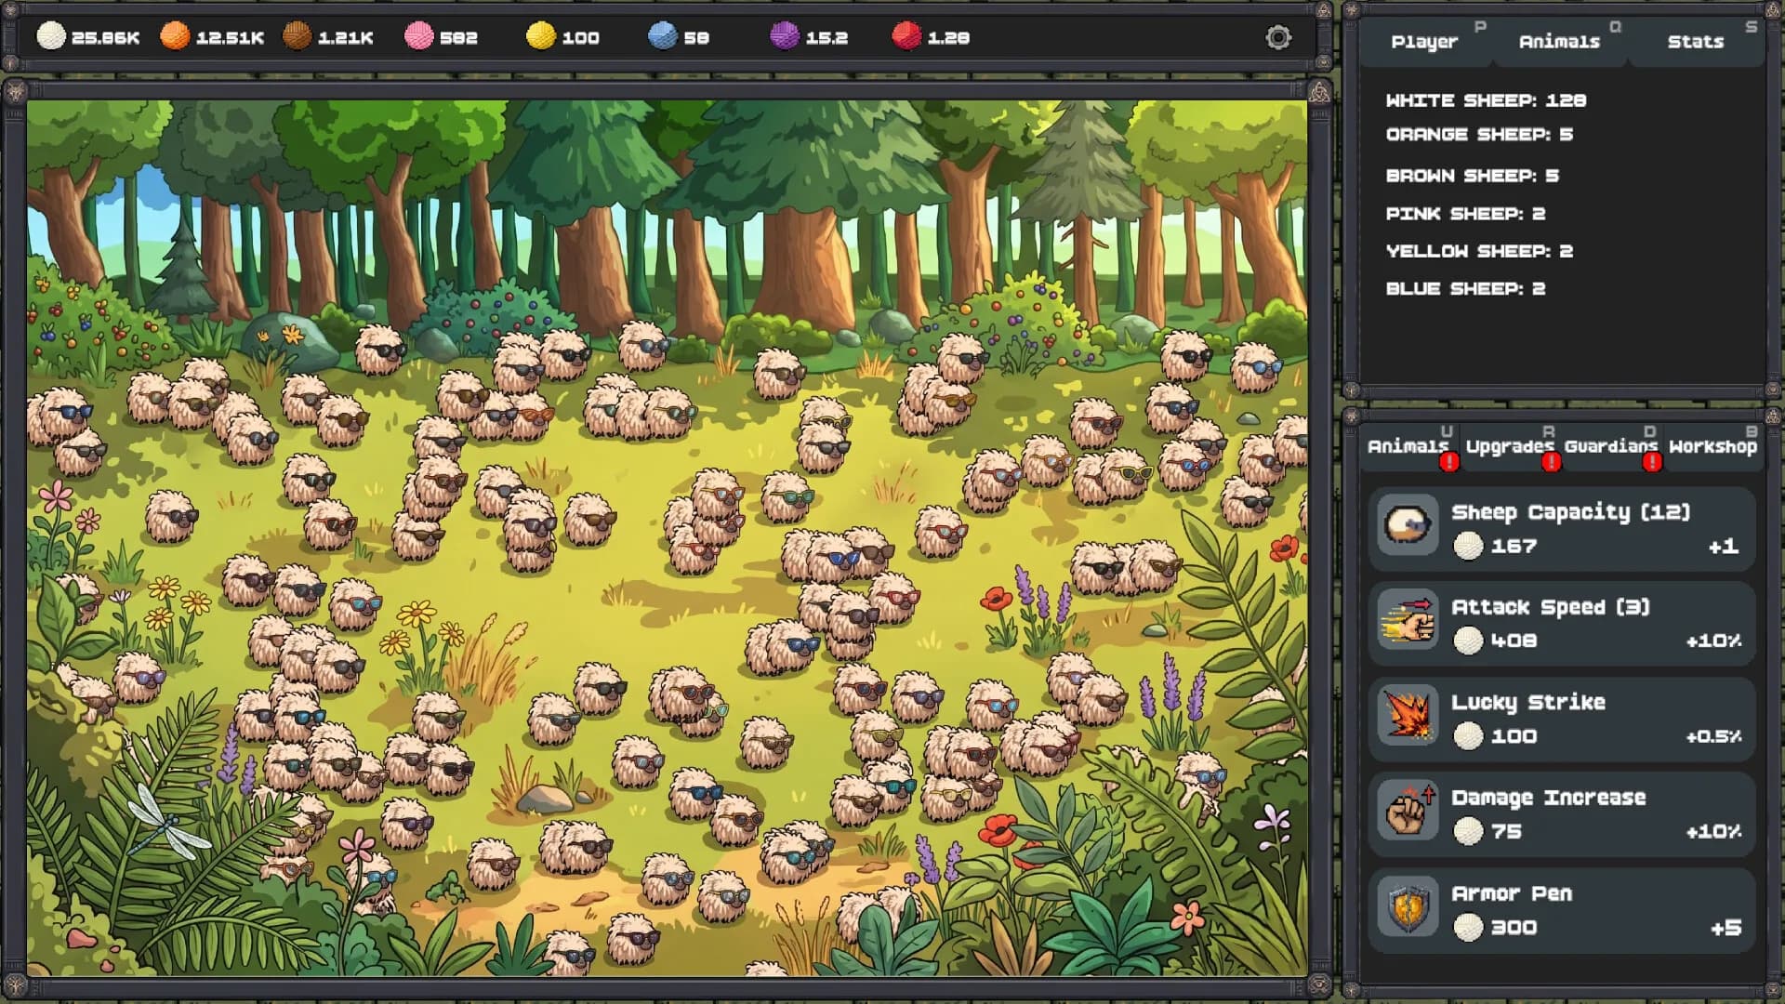
Task: Click the 167 Sheep Capacity cost
Action: click(1514, 547)
